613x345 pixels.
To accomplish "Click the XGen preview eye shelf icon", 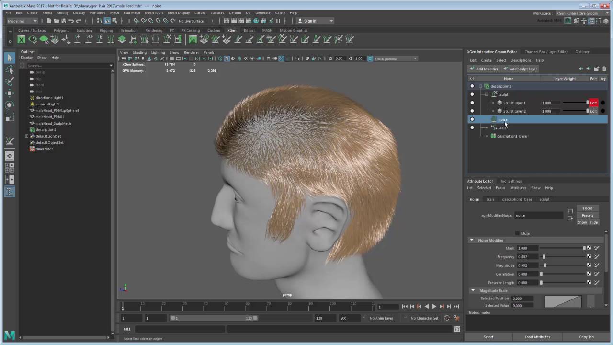I will coord(33,40).
